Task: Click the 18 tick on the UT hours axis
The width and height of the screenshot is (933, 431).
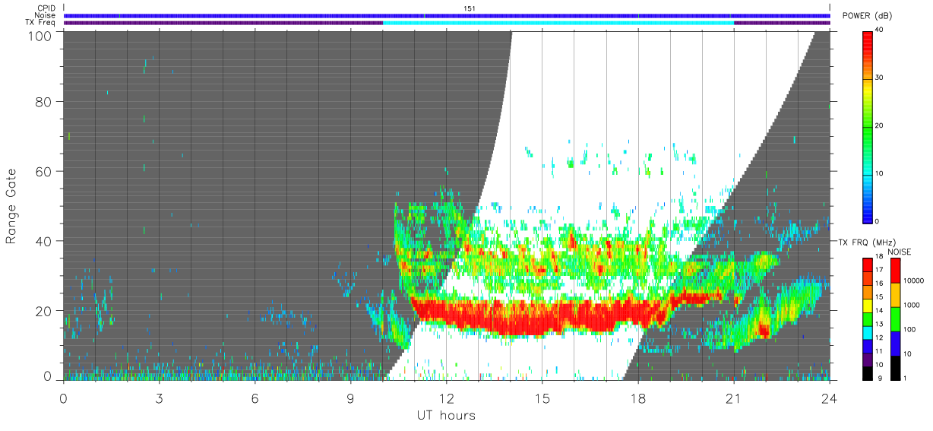Action: 637,398
